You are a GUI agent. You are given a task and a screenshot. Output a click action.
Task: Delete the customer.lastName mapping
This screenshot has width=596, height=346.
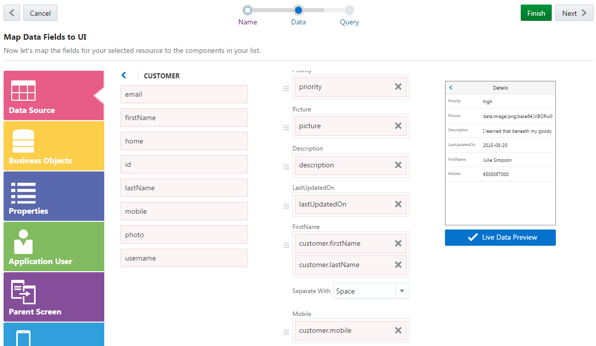click(x=398, y=265)
